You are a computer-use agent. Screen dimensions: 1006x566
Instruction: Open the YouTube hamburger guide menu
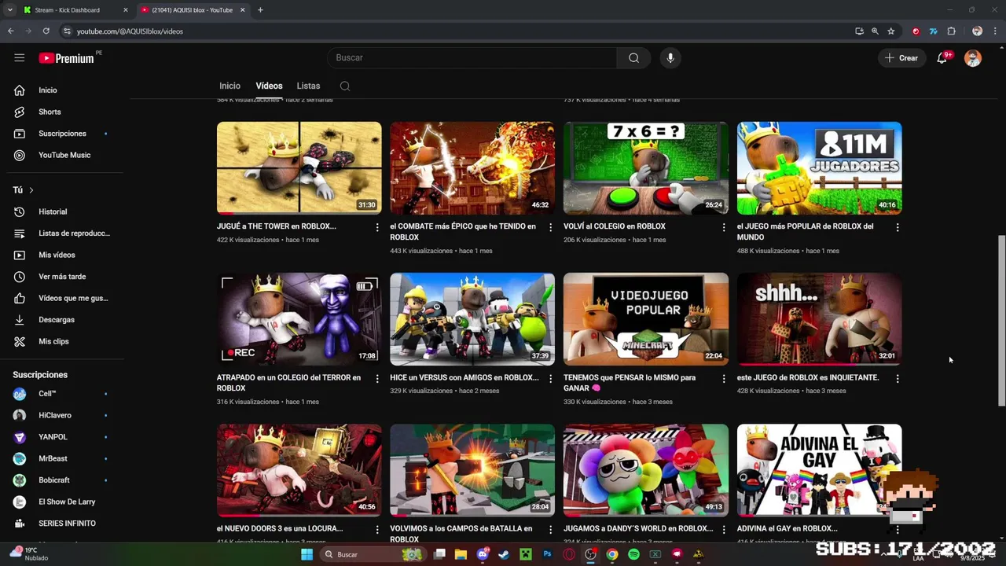[20, 57]
